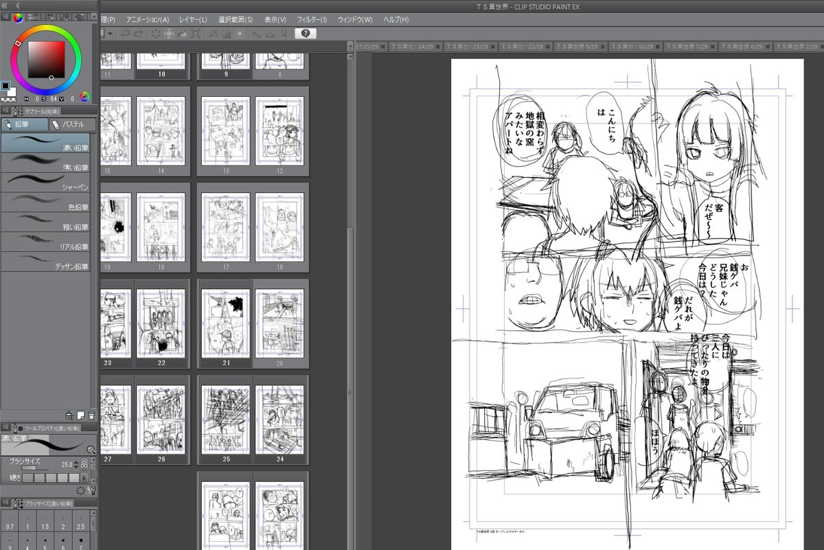Select the last hardness level box
824x550 pixels.
tap(74, 478)
